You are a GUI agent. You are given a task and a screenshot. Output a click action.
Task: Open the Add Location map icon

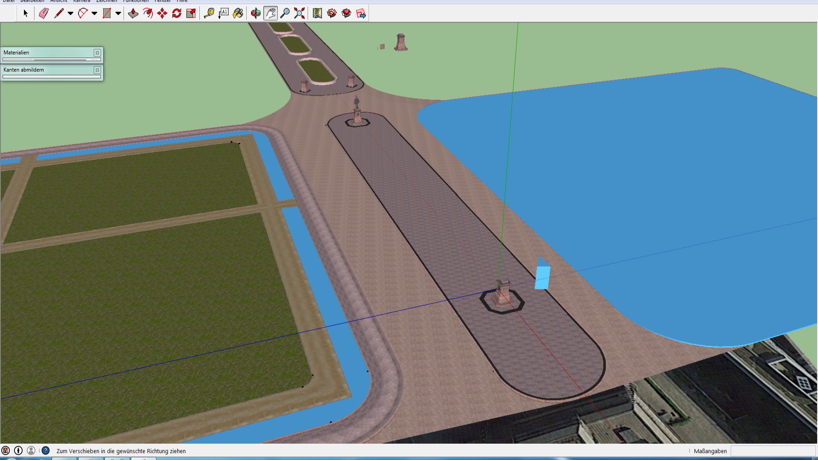(x=317, y=14)
